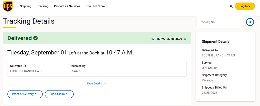Open the Shipping menu
260x106 pixels.
click(x=25, y=6)
